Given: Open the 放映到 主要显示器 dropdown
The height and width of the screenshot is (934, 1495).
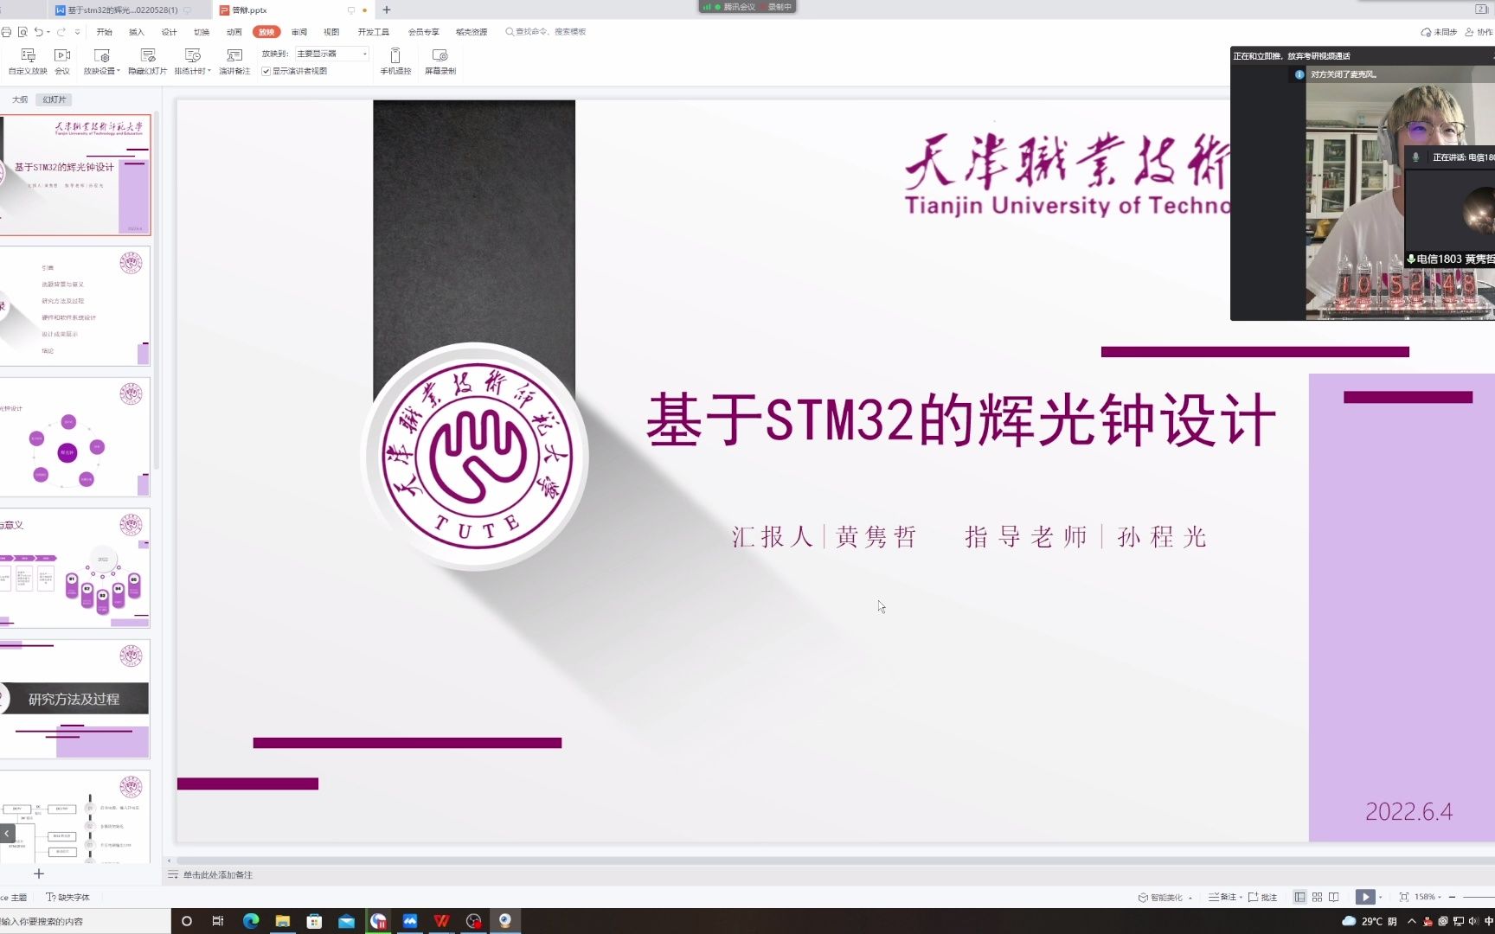Looking at the screenshot, I should 331,54.
